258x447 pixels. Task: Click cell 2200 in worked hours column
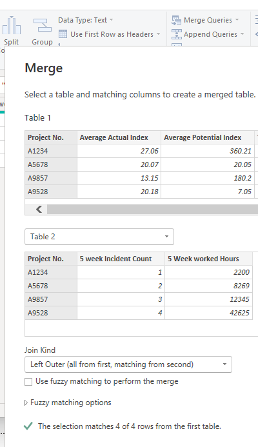tap(209, 272)
